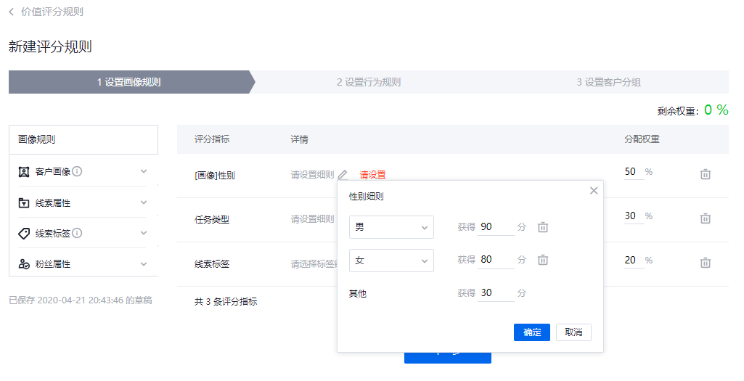
Task: Click the info icon next to 客户画像
Action: click(x=77, y=171)
